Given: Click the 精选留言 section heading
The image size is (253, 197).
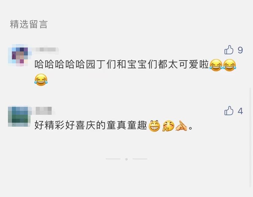Looking at the screenshot, I should [29, 24].
